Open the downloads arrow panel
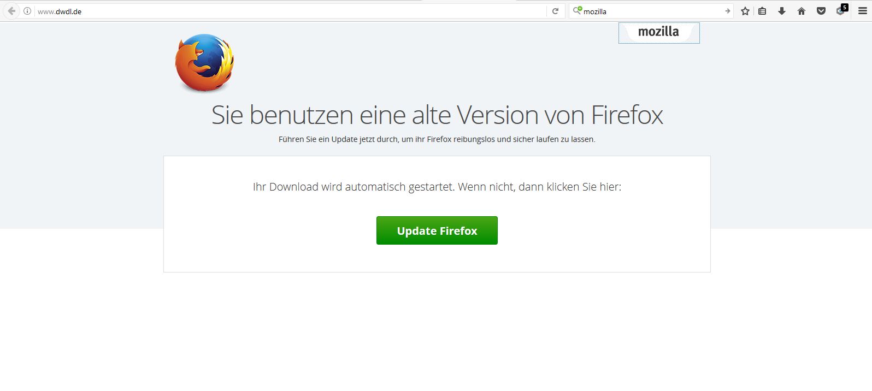This screenshot has width=872, height=391. [x=782, y=11]
